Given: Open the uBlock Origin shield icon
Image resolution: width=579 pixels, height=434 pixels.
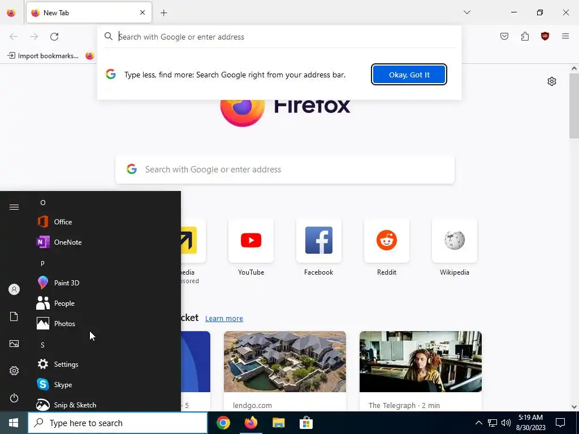Looking at the screenshot, I should (x=545, y=36).
